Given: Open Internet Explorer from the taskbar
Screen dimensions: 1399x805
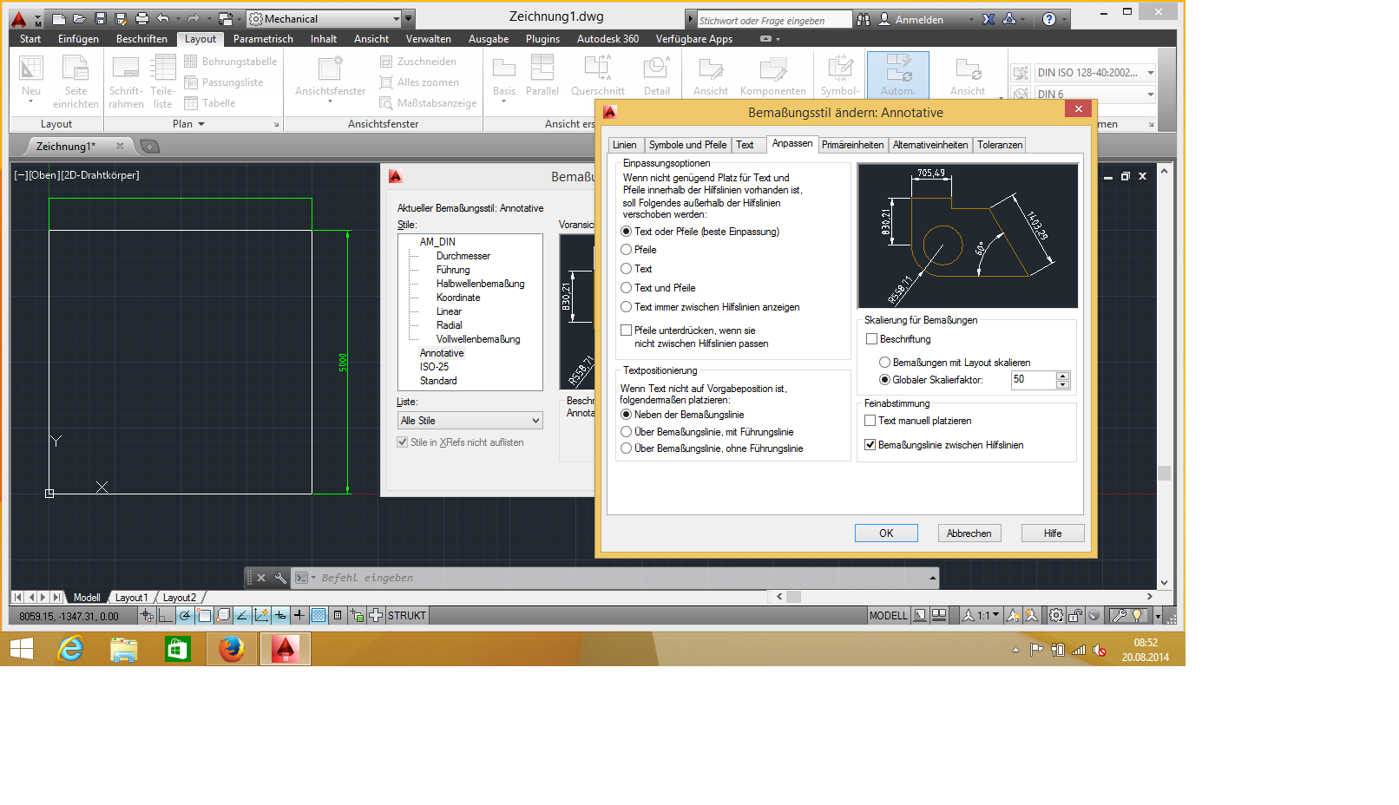Looking at the screenshot, I should (x=70, y=649).
